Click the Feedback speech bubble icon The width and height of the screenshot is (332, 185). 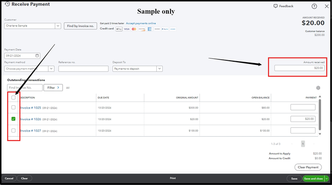click(x=275, y=6)
